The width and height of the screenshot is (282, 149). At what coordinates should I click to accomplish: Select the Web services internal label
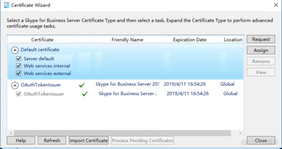(x=47, y=66)
